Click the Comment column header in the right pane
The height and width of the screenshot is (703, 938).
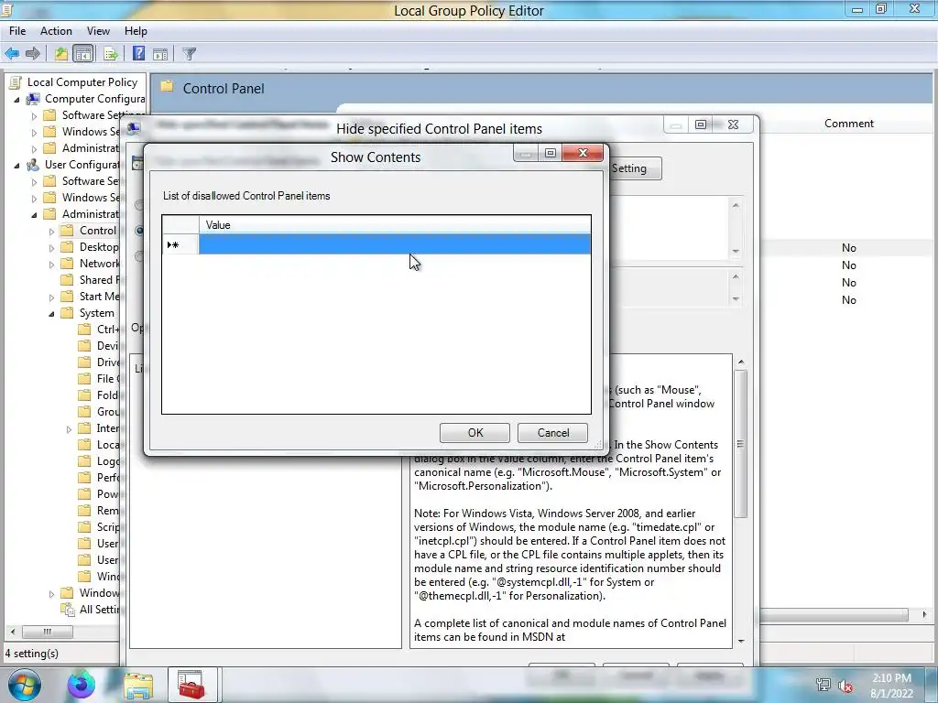pos(849,124)
